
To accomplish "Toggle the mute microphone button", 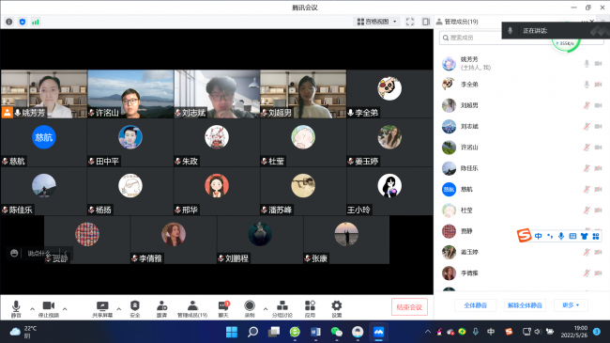I will click(x=16, y=309).
